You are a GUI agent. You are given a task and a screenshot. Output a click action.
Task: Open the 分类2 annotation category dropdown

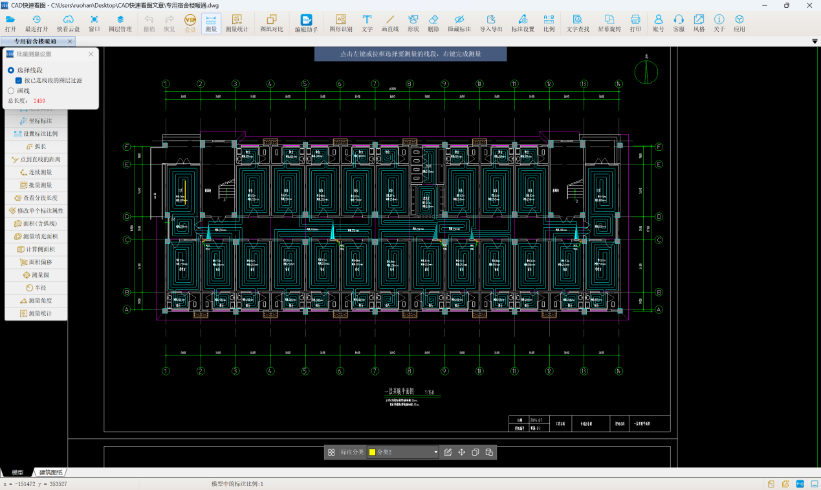[x=403, y=452]
